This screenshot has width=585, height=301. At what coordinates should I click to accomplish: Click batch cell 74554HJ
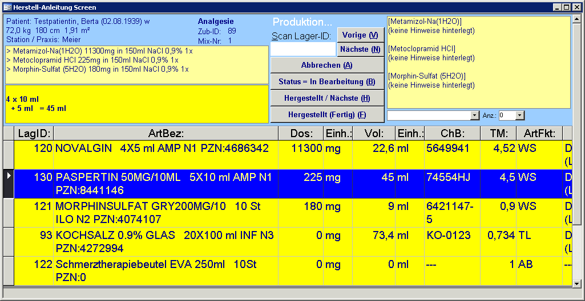452,184
